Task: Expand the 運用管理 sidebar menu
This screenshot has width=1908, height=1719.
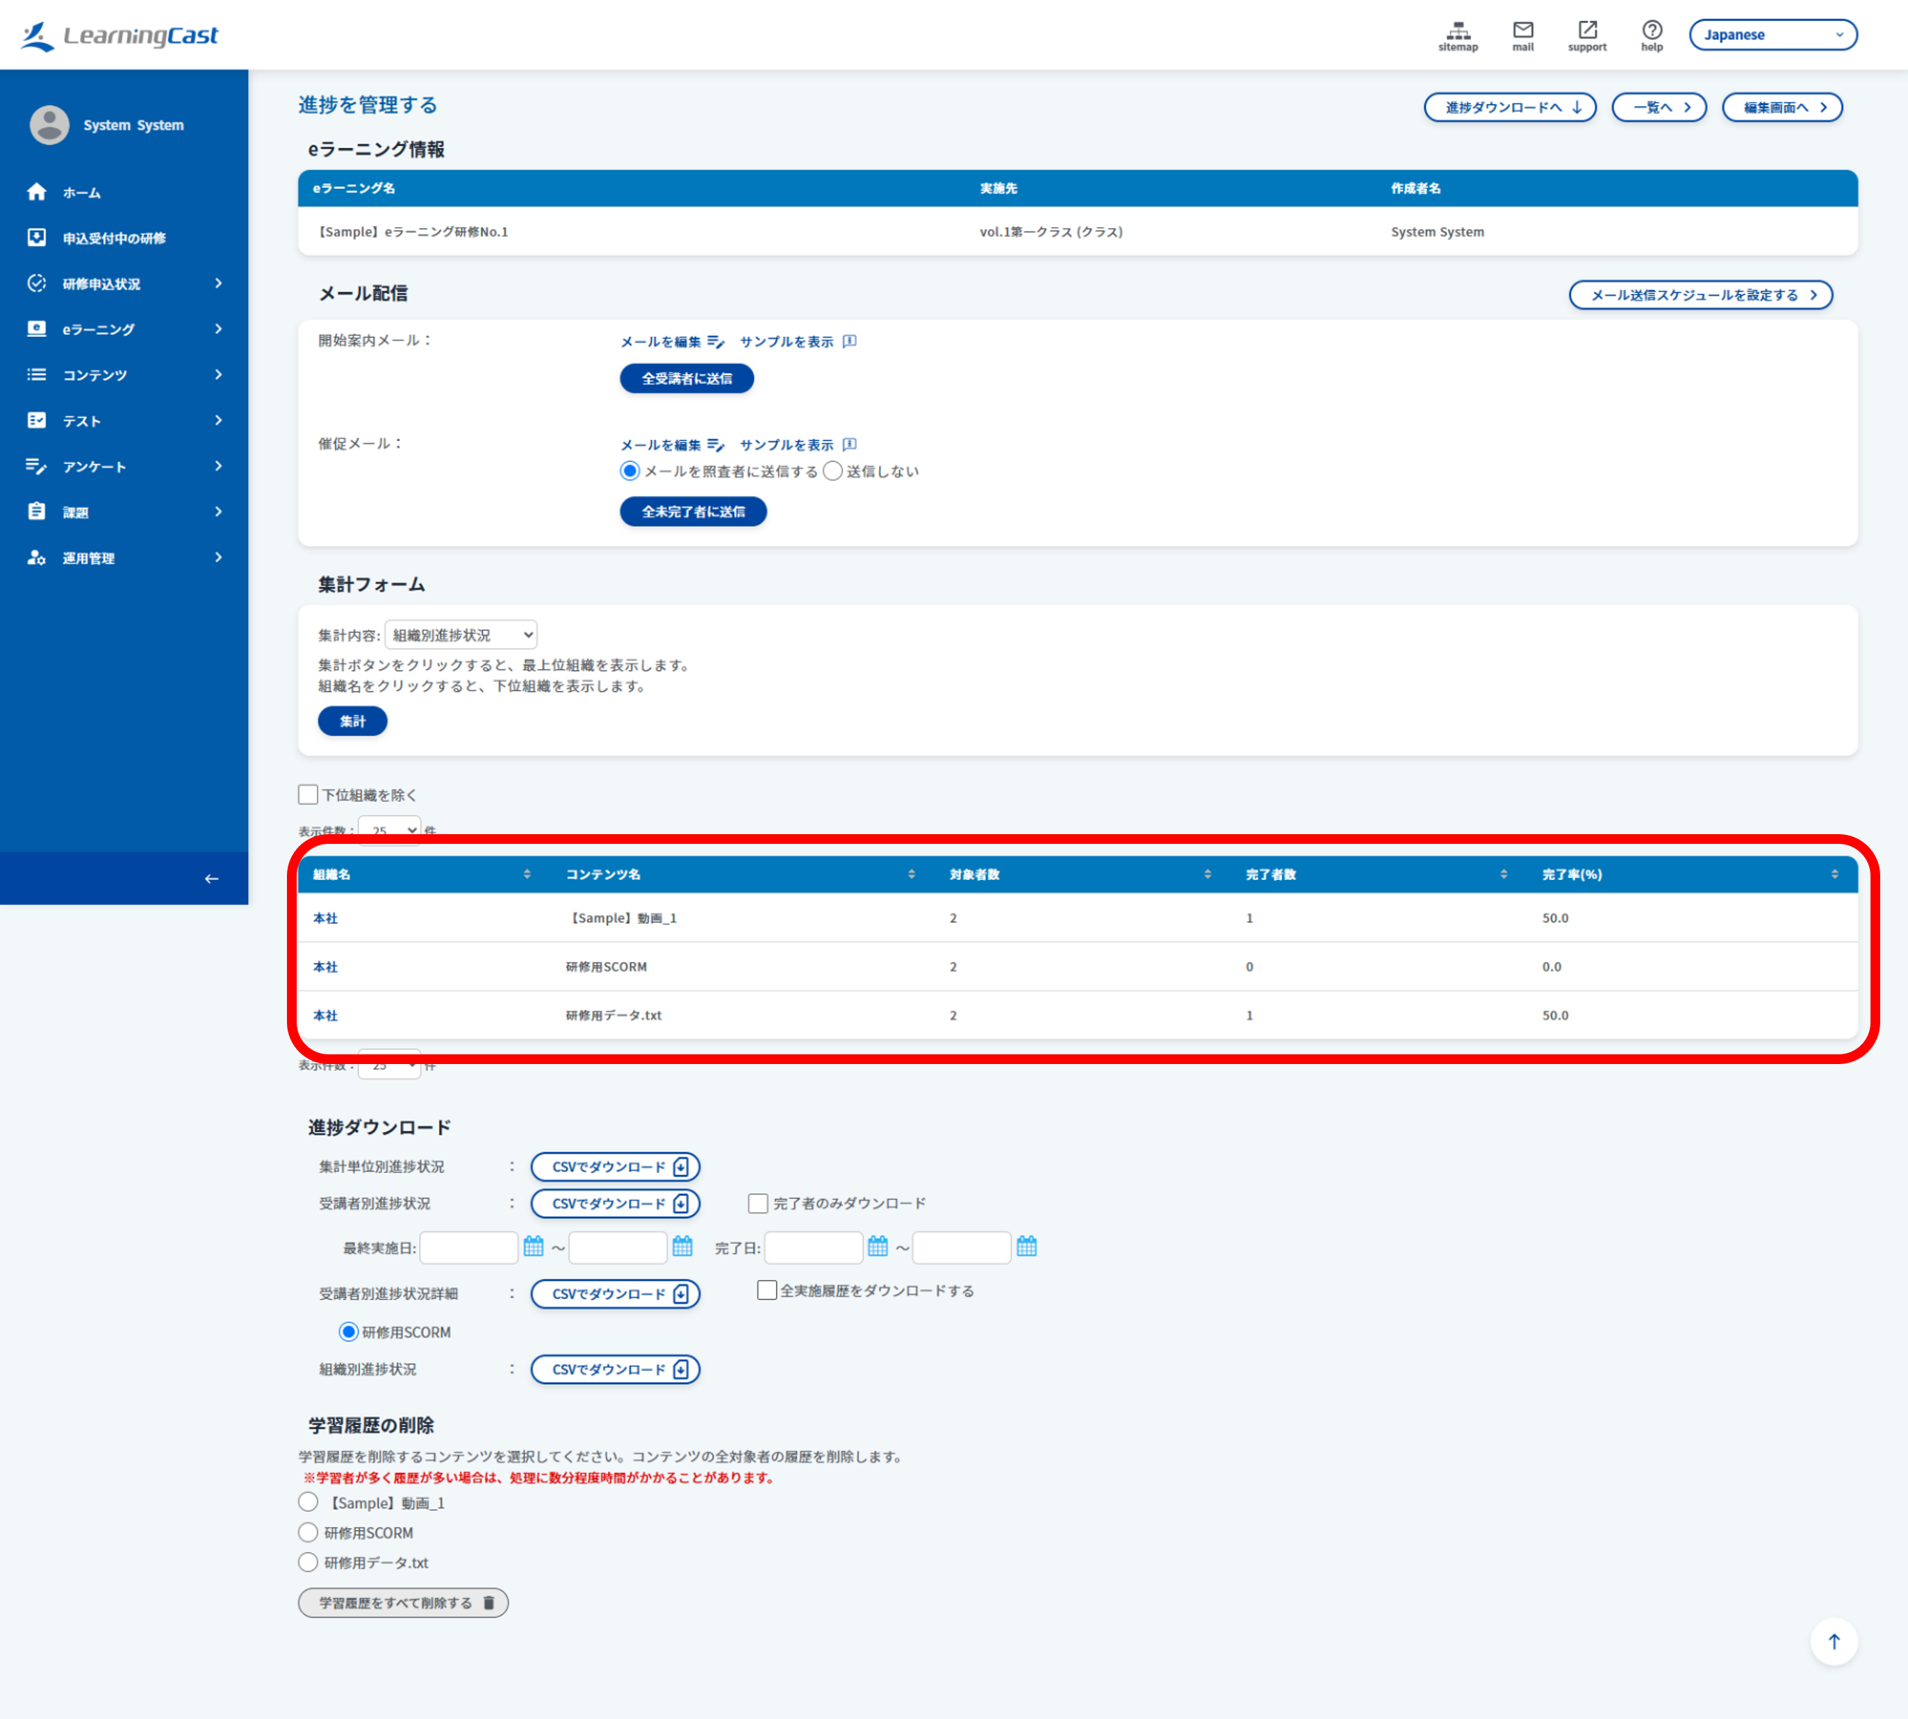Action: (x=124, y=557)
